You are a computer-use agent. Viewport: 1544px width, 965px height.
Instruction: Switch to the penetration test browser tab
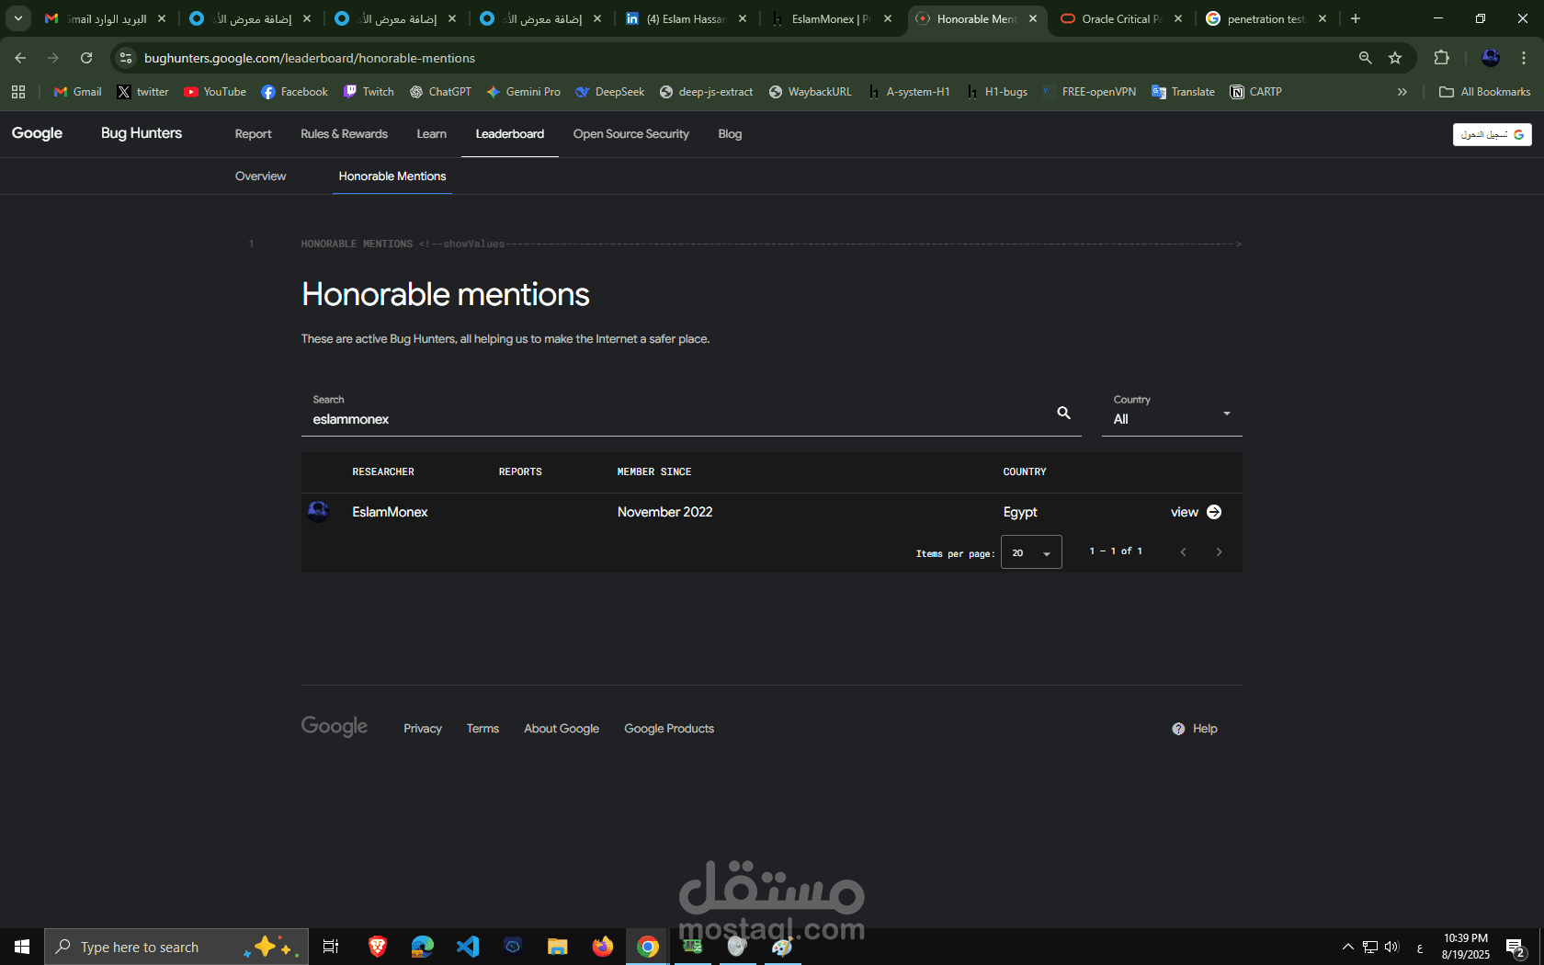click(x=1266, y=18)
